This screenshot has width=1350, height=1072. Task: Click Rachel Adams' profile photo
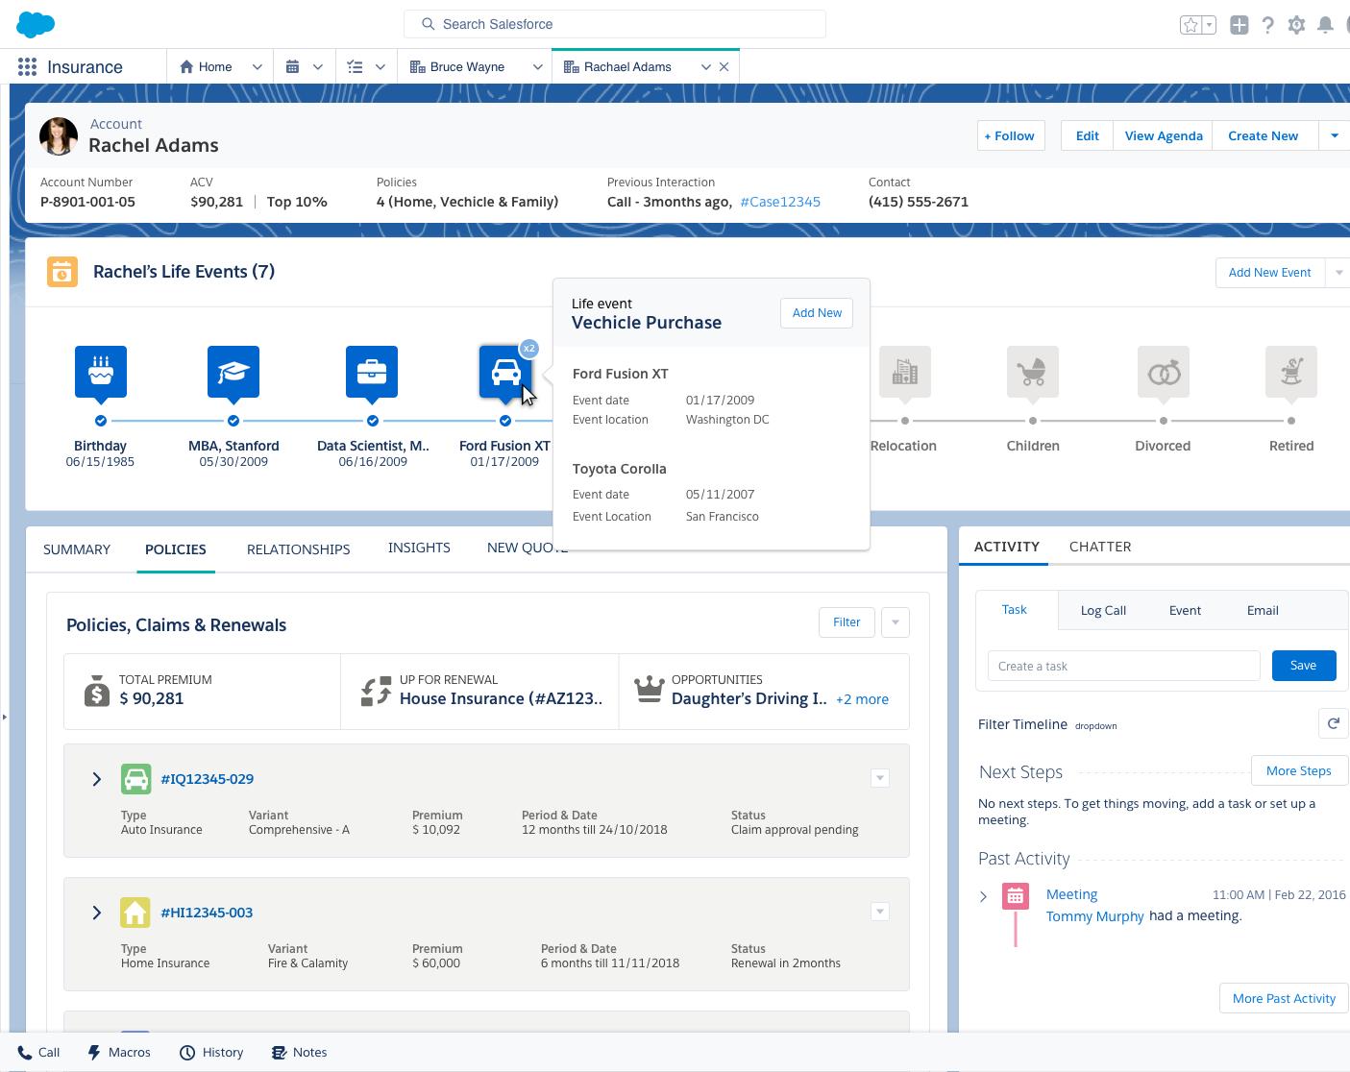[x=59, y=136]
